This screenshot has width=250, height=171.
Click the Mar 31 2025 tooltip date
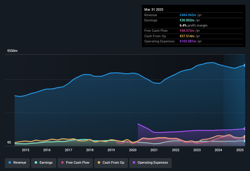(x=154, y=9)
